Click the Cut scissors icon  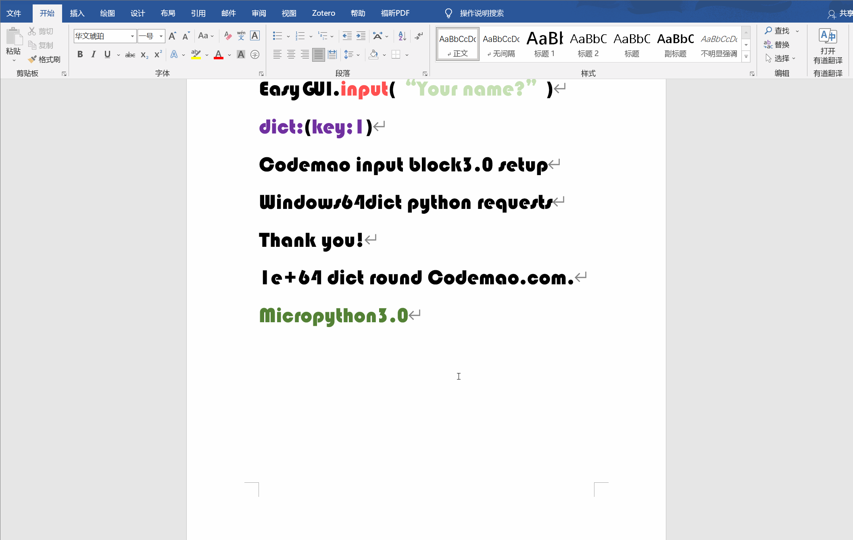(x=32, y=31)
